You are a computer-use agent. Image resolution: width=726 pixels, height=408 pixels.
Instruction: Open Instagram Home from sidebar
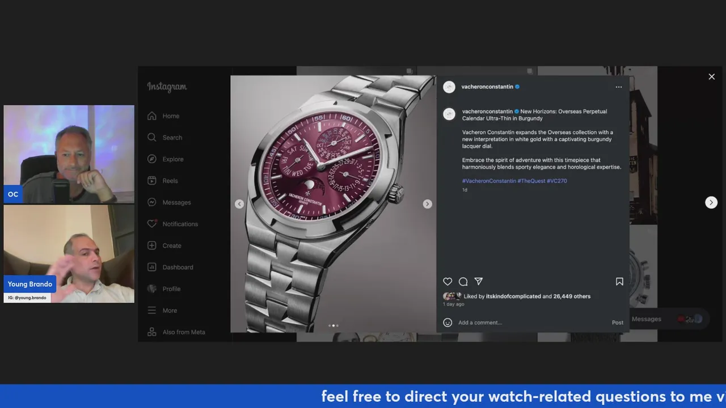tap(163, 116)
